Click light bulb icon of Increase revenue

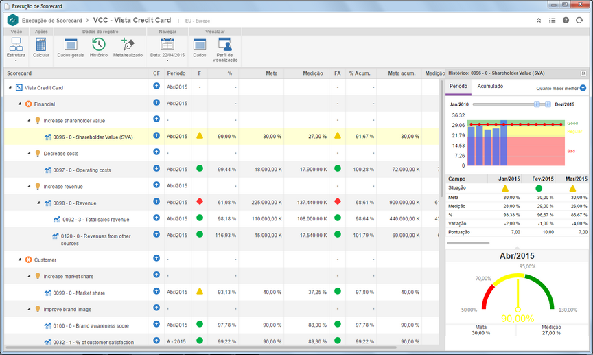(38, 187)
